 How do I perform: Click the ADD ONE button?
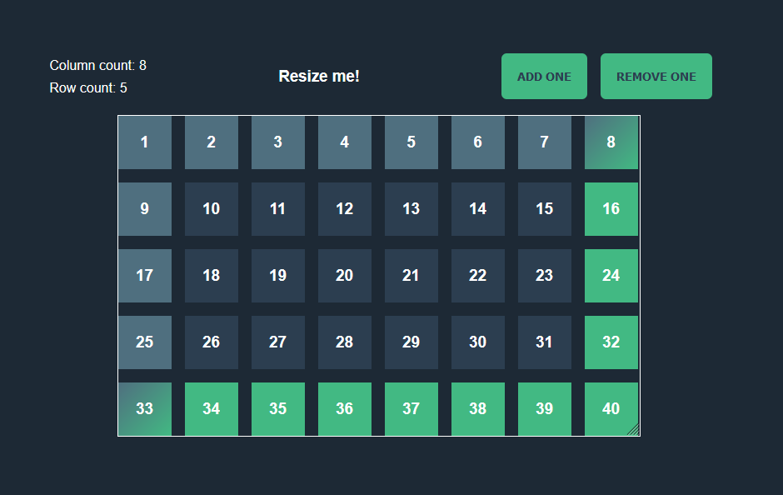544,77
